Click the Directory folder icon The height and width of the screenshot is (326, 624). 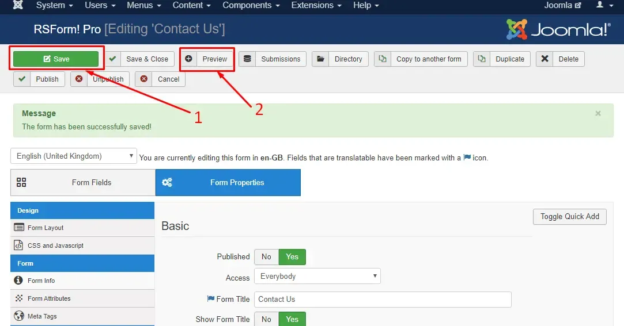[320, 59]
